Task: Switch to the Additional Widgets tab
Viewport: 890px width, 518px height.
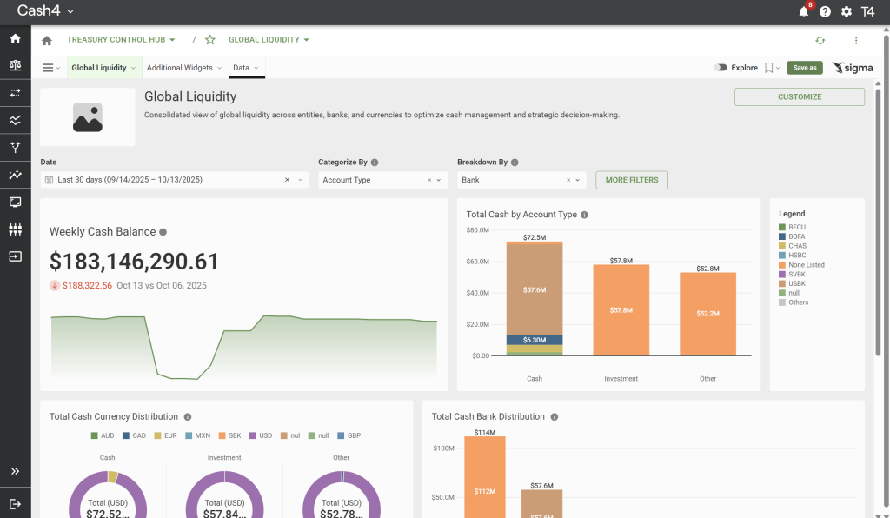Action: [180, 67]
